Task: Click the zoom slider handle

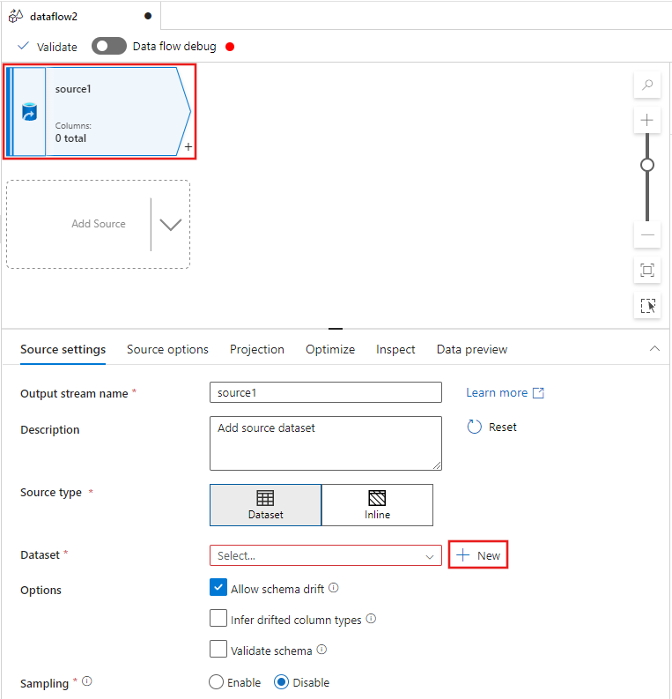Action: [x=647, y=165]
